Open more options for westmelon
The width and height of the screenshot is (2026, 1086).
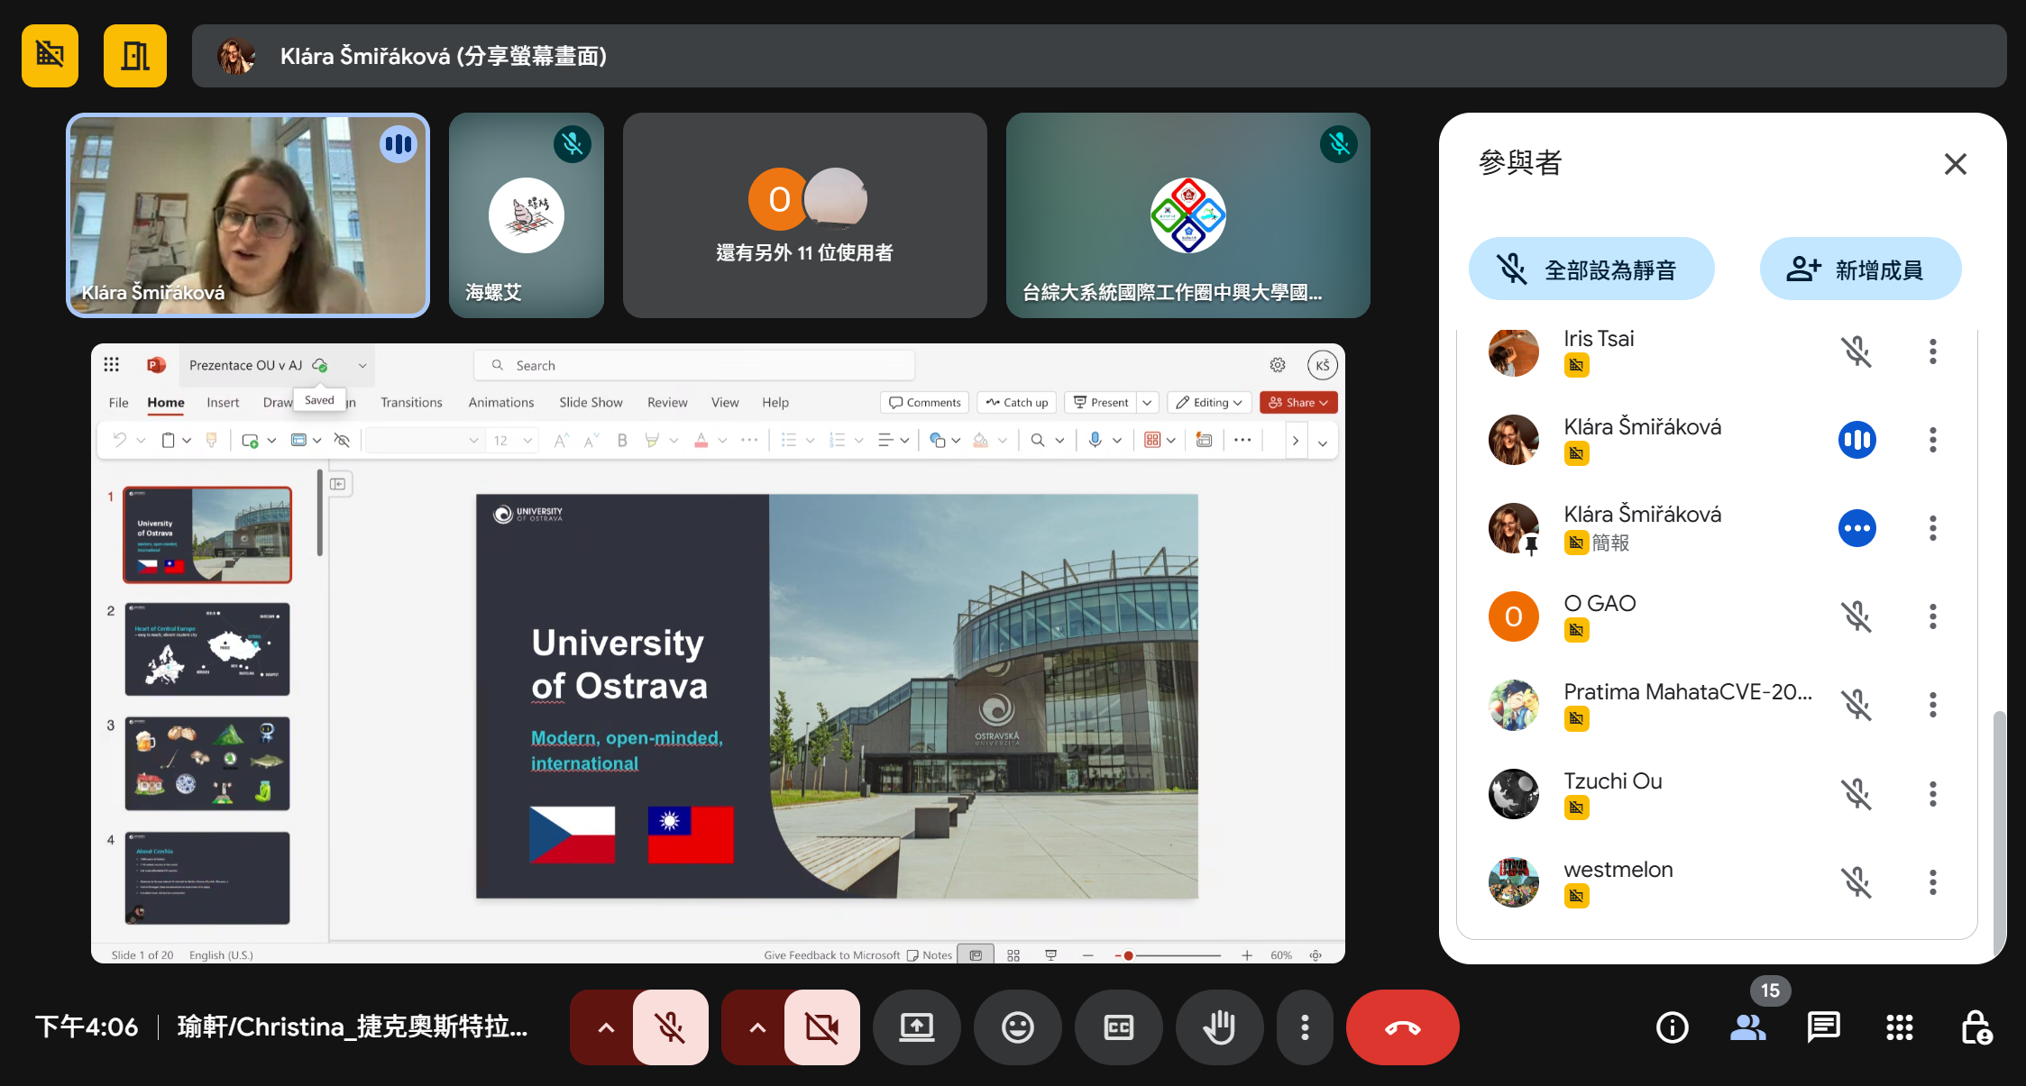point(1932,881)
